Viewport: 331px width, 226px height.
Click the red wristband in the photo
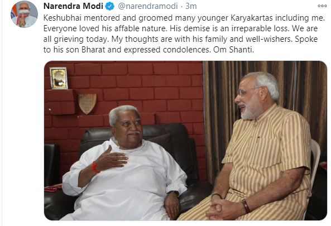click(x=95, y=168)
